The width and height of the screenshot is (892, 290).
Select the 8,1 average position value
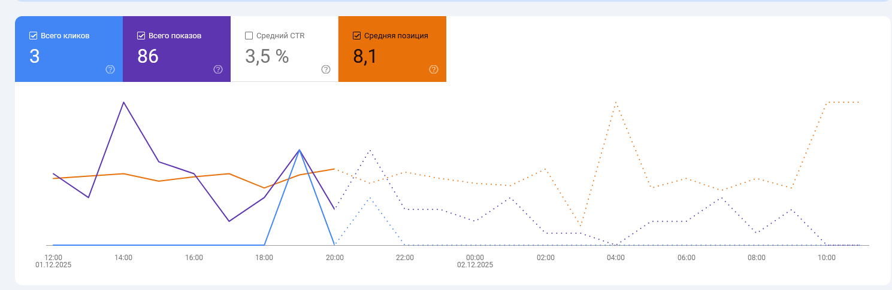pos(365,56)
